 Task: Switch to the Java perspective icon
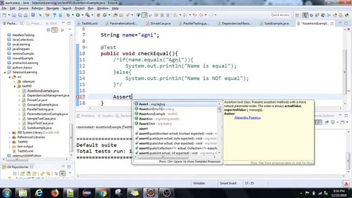click(x=305, y=15)
